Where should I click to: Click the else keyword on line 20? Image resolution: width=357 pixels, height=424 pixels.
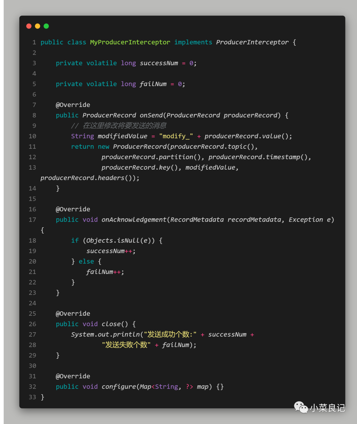click(x=86, y=261)
